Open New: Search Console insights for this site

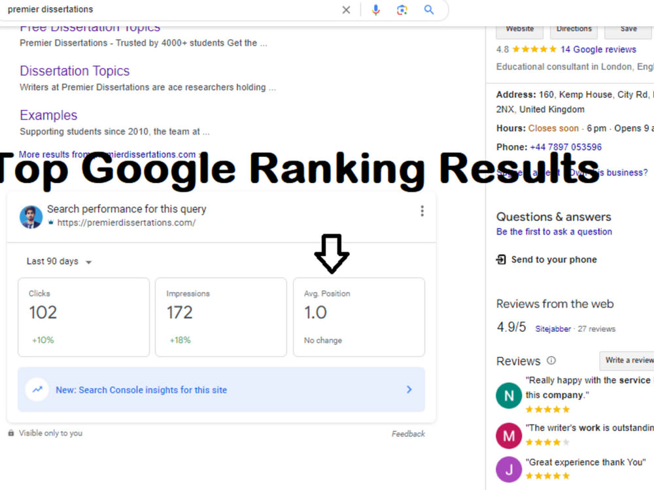click(x=221, y=389)
